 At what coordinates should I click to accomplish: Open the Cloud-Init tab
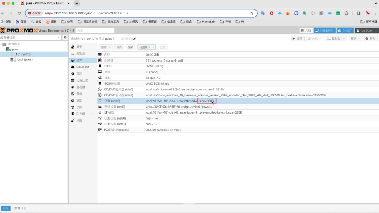click(83, 67)
